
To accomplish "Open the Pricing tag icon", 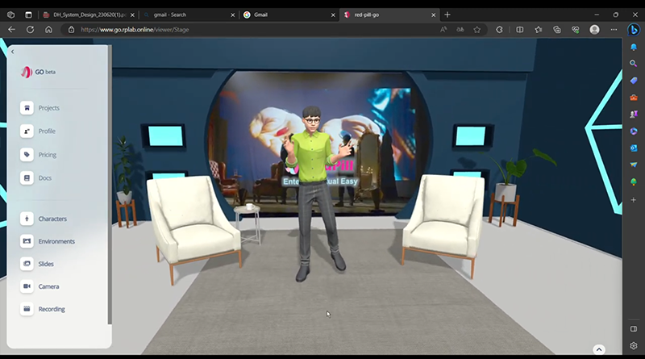I will pos(27,154).
